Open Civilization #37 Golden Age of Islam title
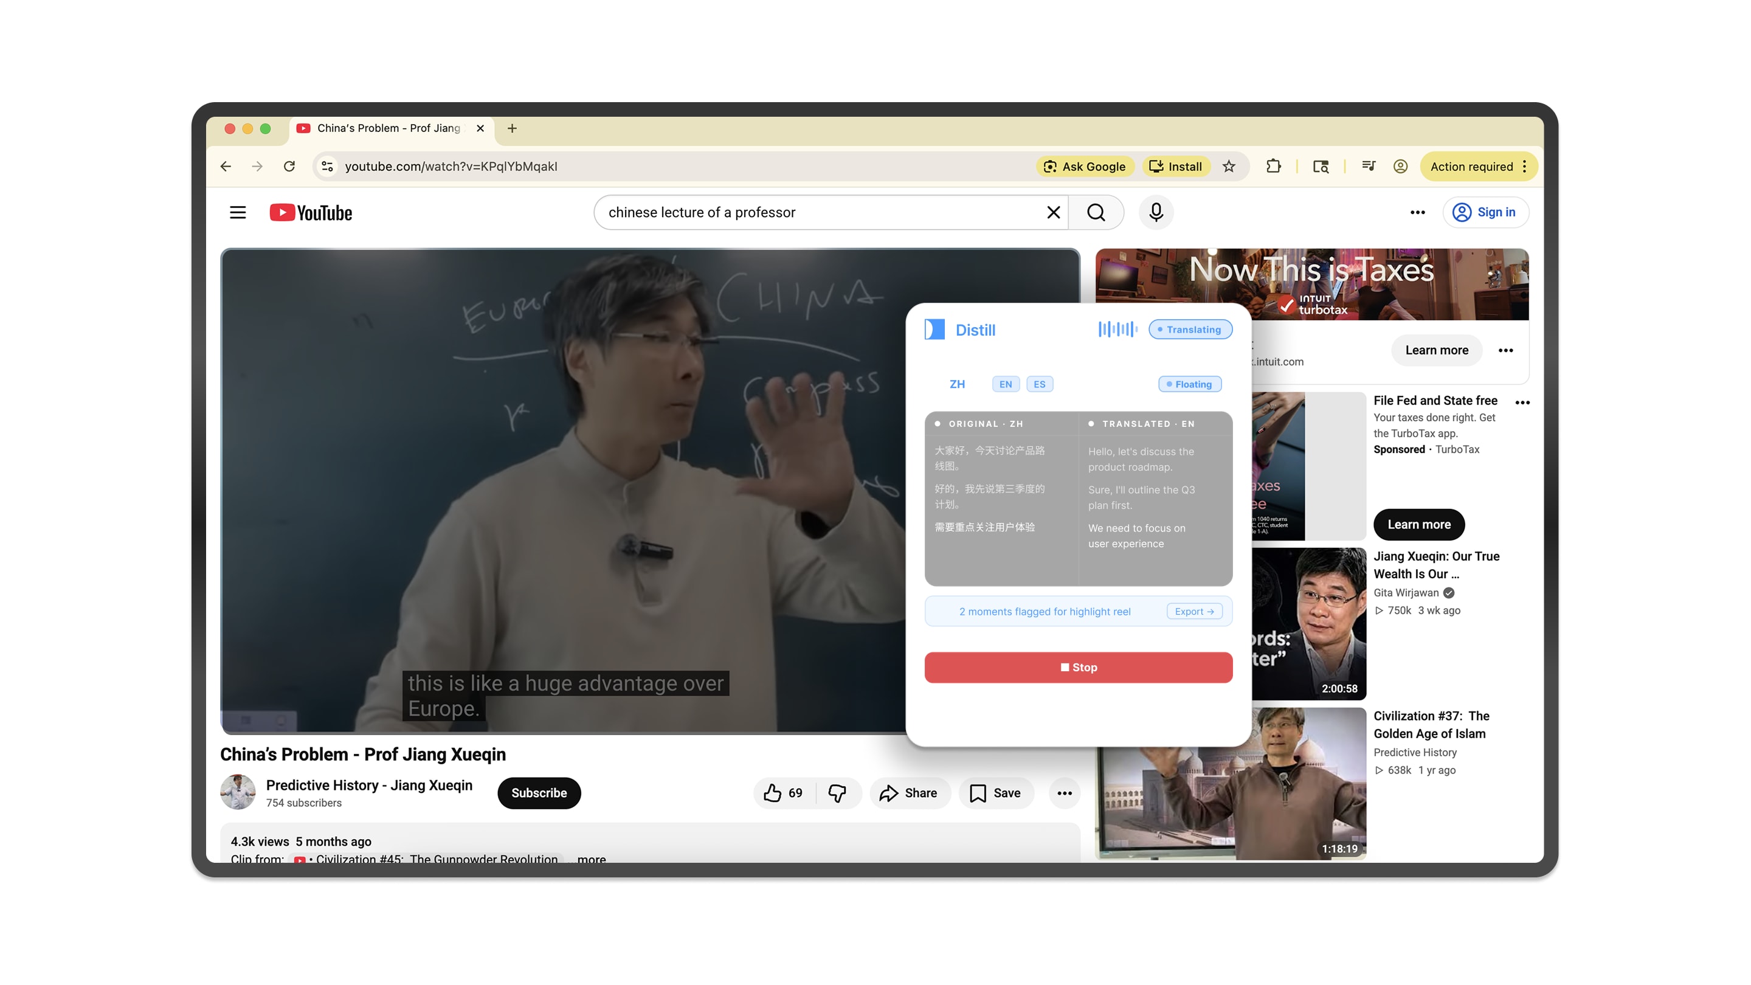Screen dimensions: 1751x985 pyautogui.click(x=1431, y=725)
